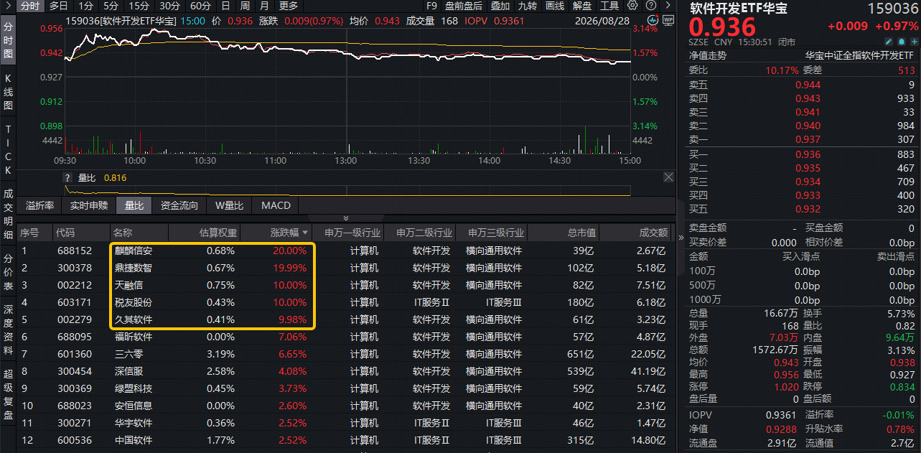Open the 更多 timeframe options
Viewport: 921px width, 453px height.
click(x=289, y=6)
